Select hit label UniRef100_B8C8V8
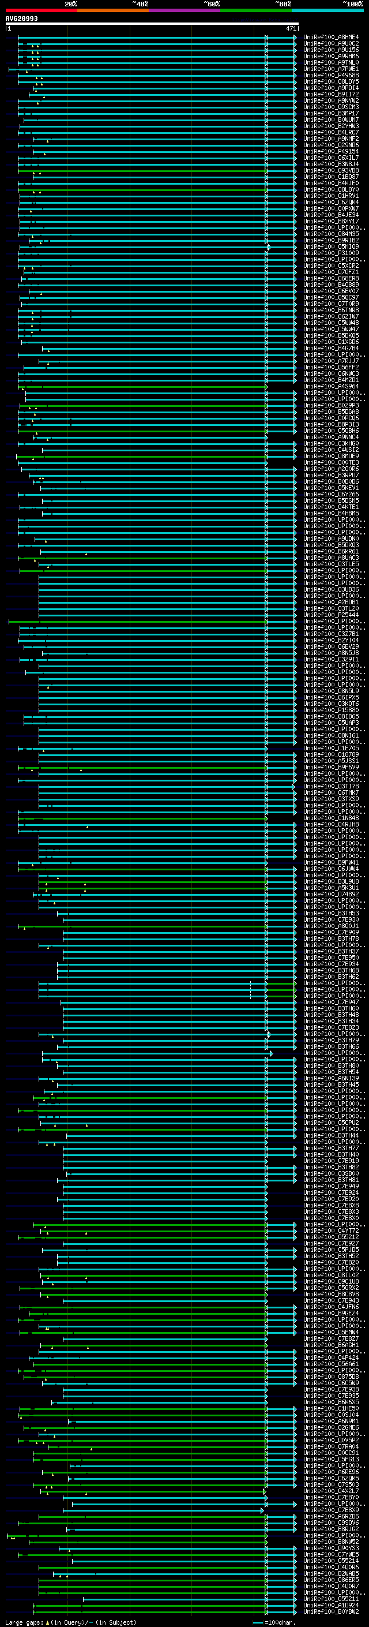This screenshot has width=369, height=1627. tap(330, 1294)
